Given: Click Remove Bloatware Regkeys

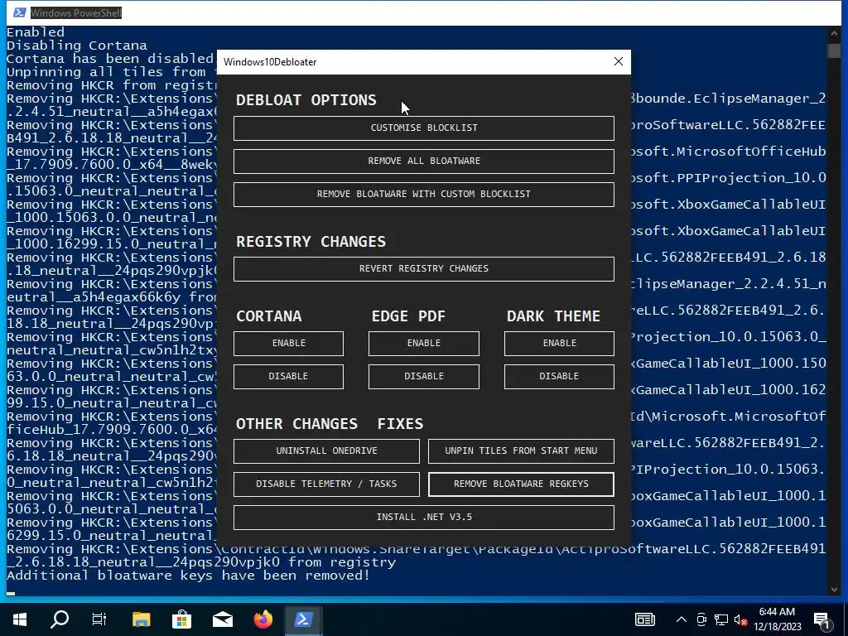Looking at the screenshot, I should (x=521, y=484).
